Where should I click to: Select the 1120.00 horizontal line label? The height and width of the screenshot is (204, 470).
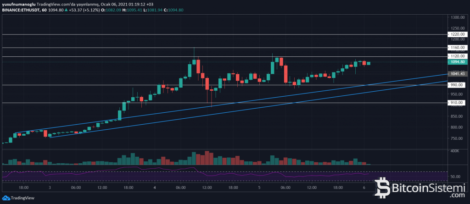457,56
